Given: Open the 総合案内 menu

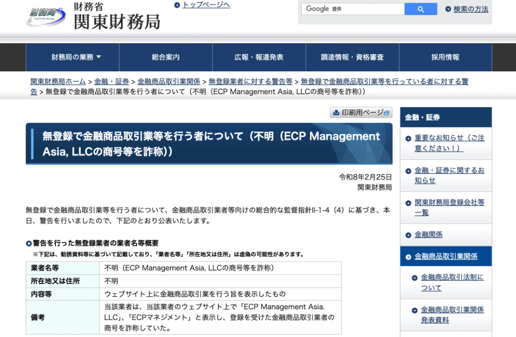Looking at the screenshot, I should (x=165, y=57).
